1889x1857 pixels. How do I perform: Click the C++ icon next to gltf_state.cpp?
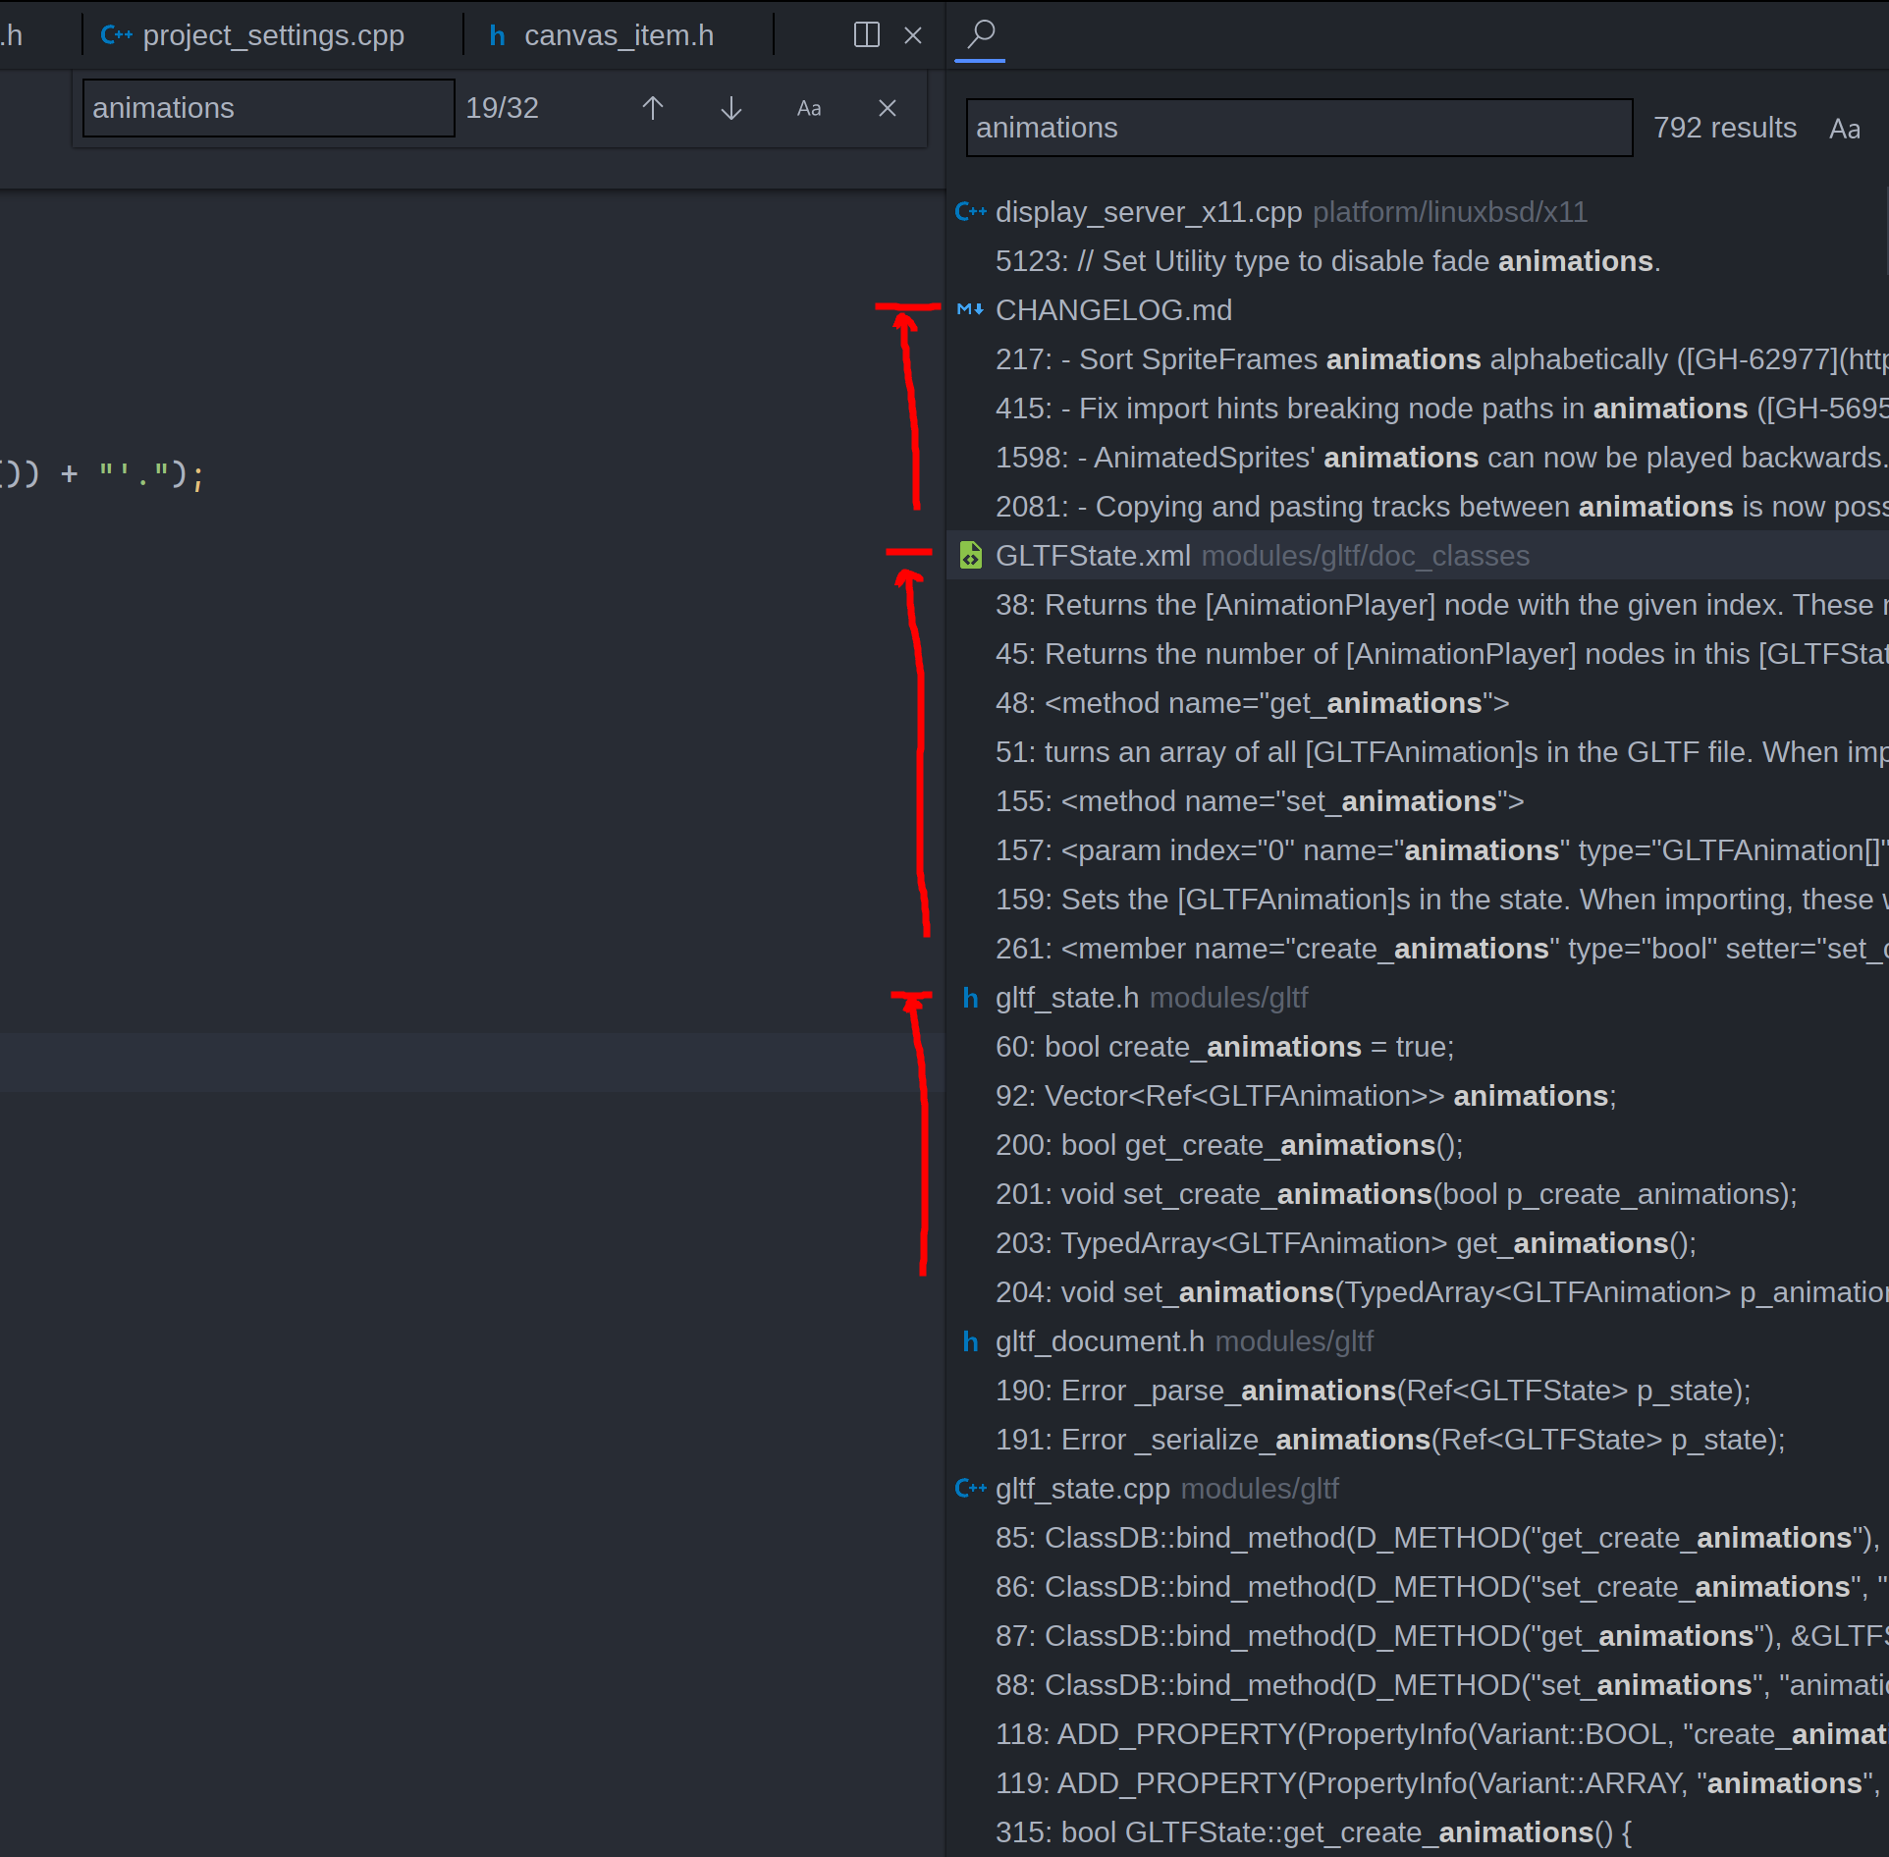point(971,1489)
